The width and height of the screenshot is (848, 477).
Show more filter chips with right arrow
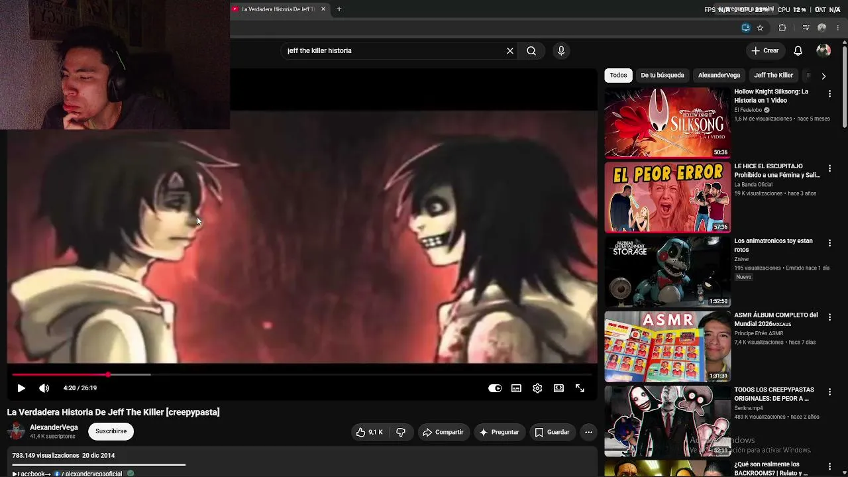tap(823, 76)
